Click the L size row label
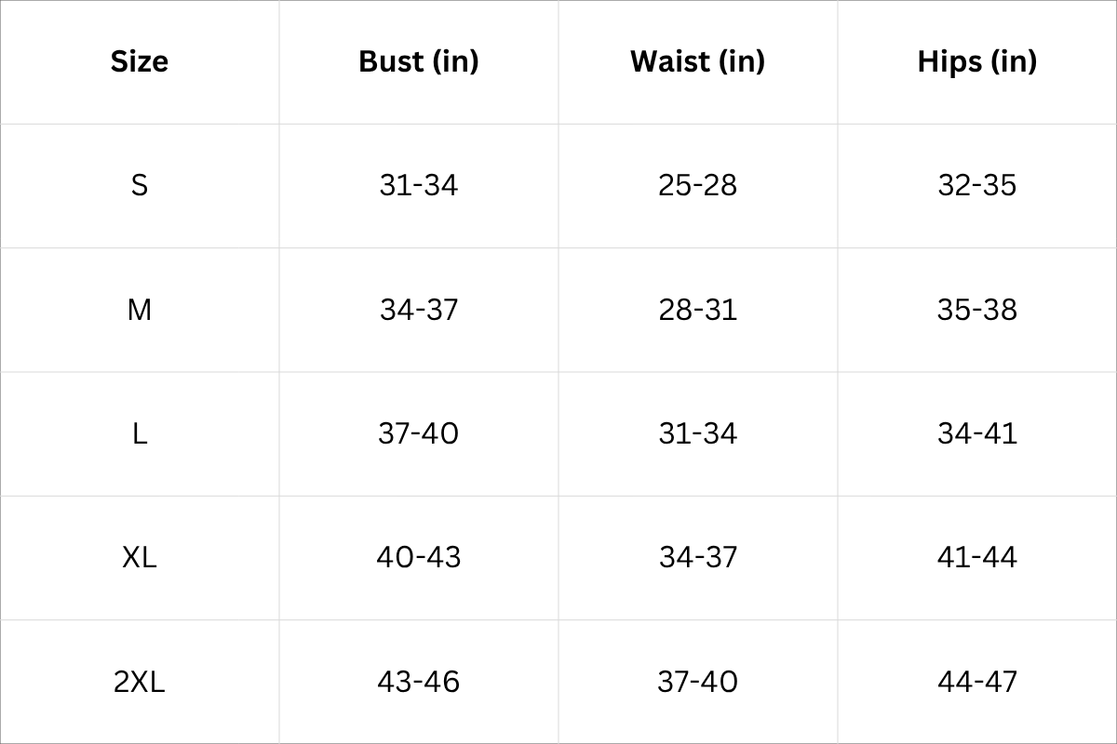This screenshot has height=744, width=1117. tap(140, 433)
